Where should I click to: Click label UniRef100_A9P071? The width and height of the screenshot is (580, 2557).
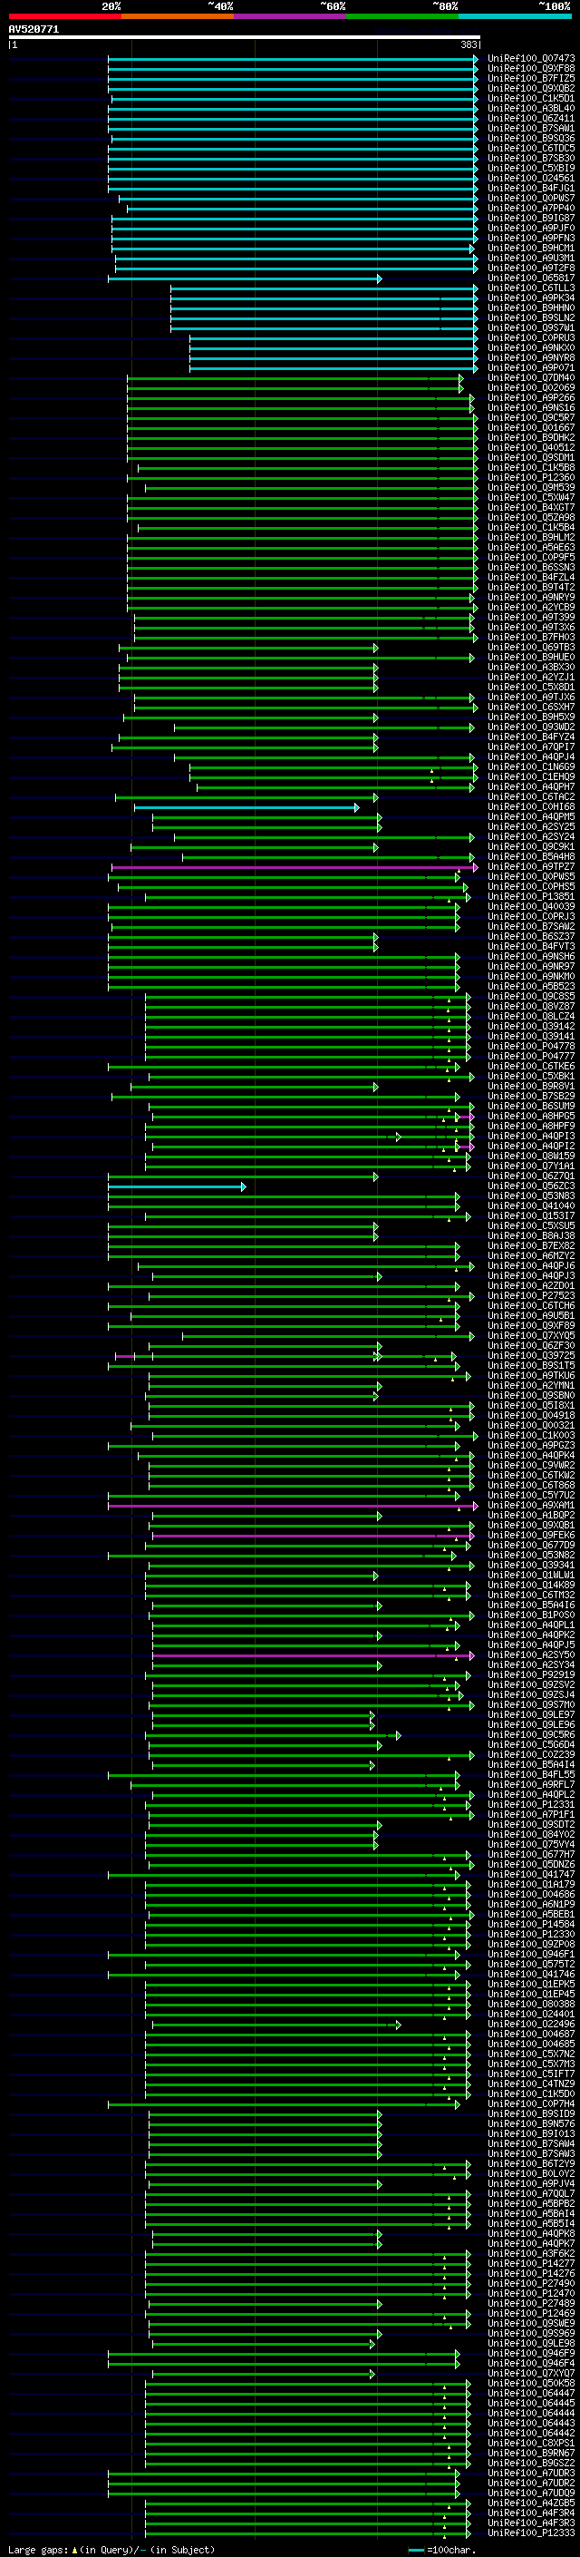[531, 368]
